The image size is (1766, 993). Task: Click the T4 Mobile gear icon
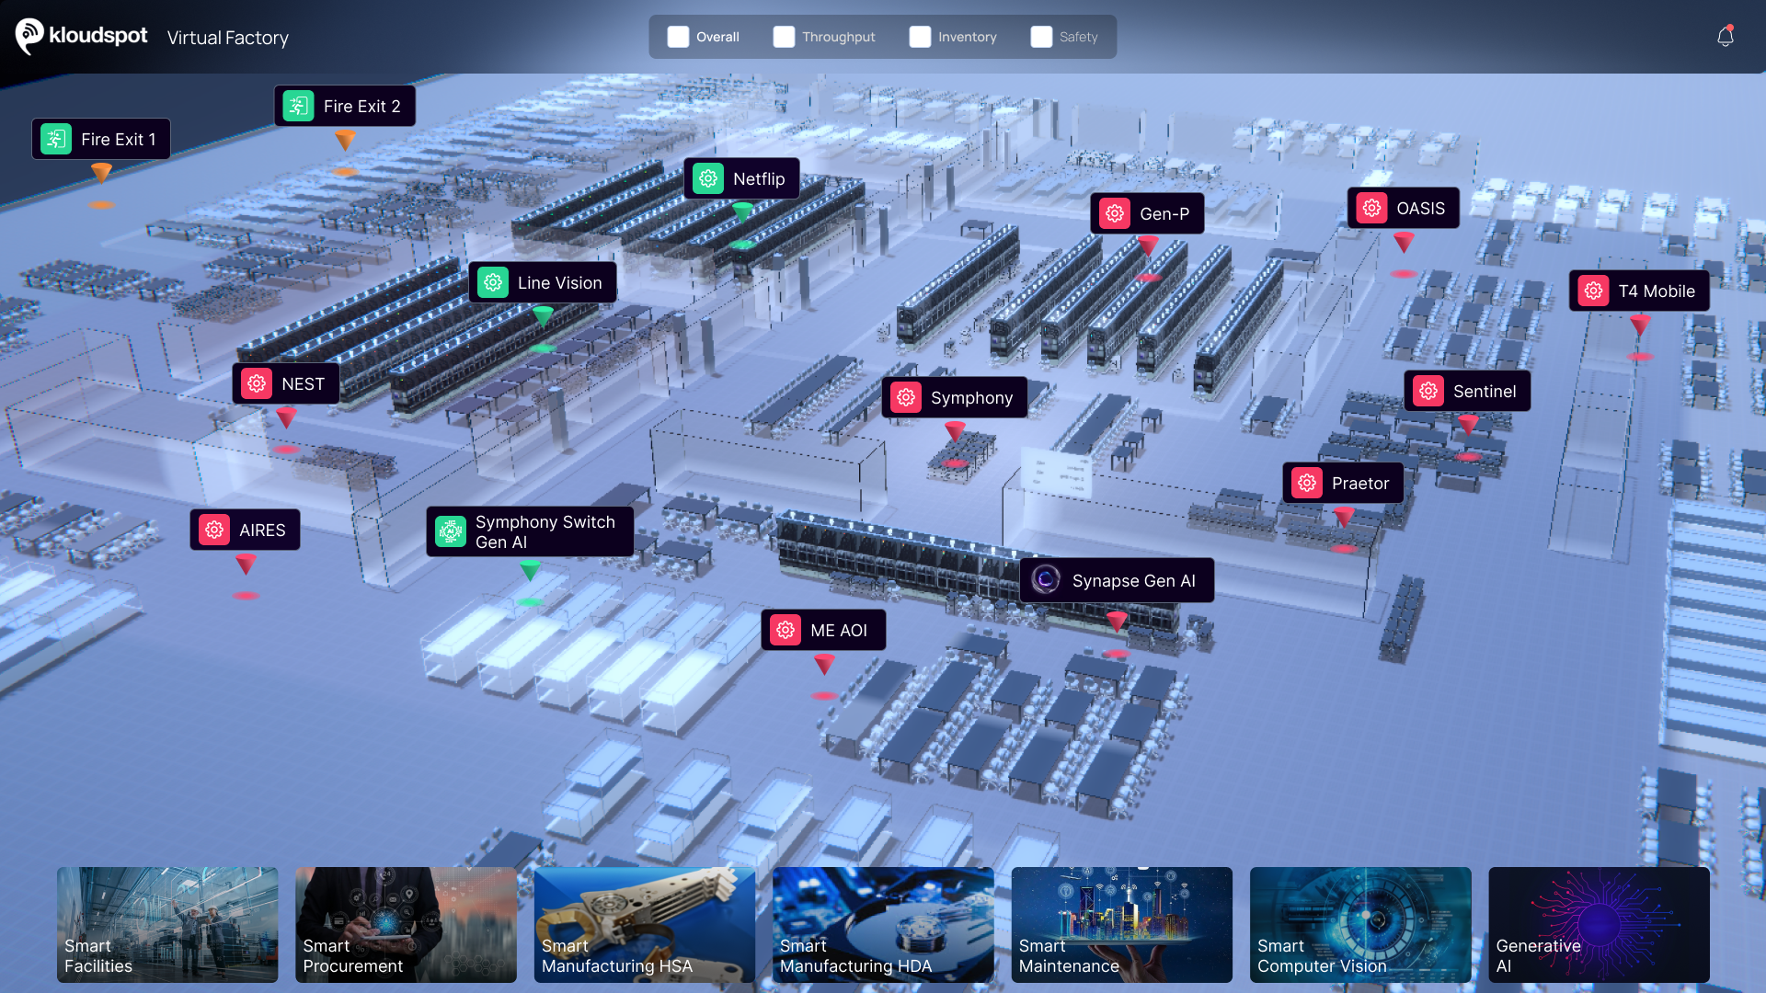[1593, 291]
